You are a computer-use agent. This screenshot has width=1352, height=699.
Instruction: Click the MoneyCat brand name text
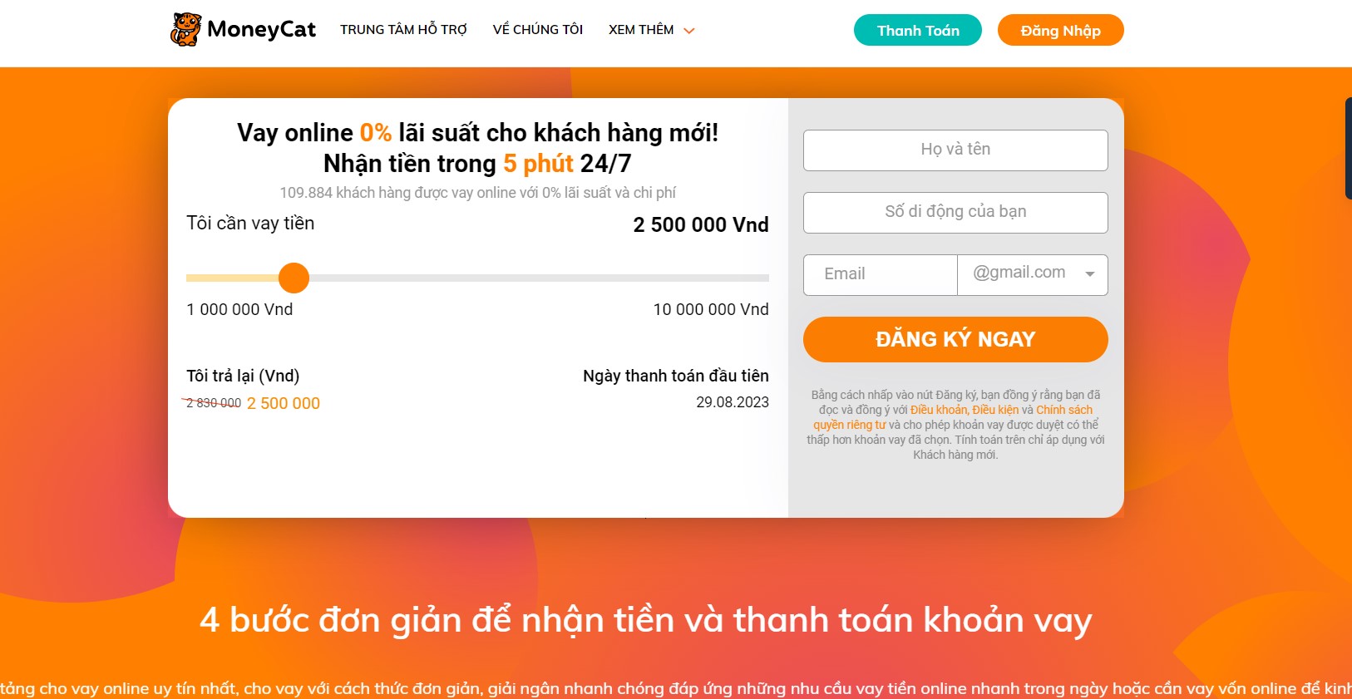tap(261, 29)
